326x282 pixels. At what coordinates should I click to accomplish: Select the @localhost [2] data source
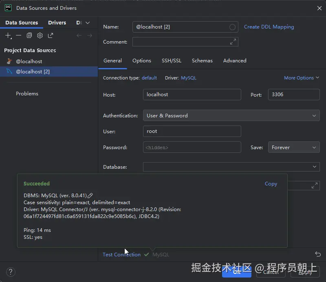tap(49, 71)
